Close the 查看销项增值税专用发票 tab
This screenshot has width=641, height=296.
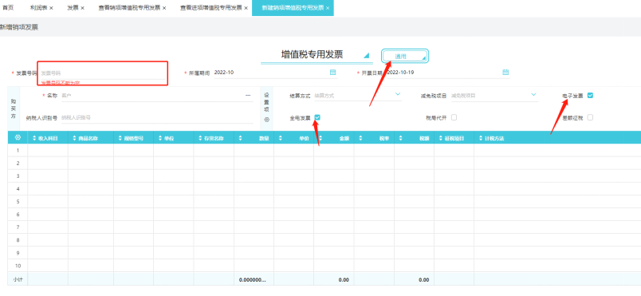coord(164,8)
